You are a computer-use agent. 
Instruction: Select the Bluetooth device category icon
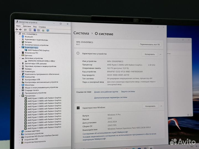pyautogui.click(x=23, y=37)
